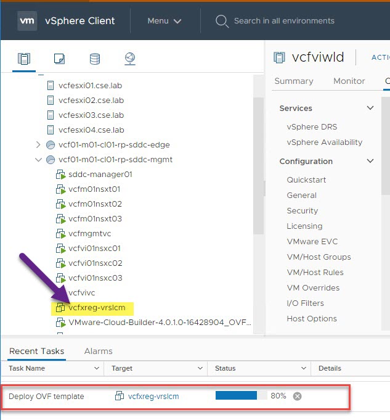Collapse vcf01-m01-cl01-rp-sddc-mgmt resource pool
This screenshot has width=390, height=420.
click(38, 160)
